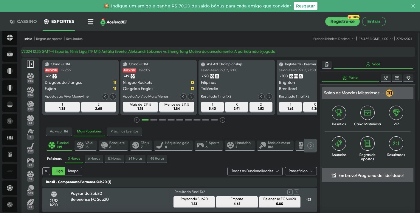The height and width of the screenshot is (213, 420).
Task: Open Regras de aposta breadcrumb link
Action: [x=49, y=39]
